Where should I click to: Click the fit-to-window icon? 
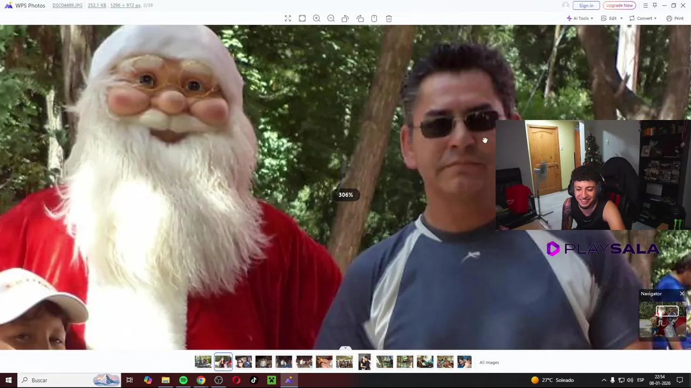coord(302,18)
